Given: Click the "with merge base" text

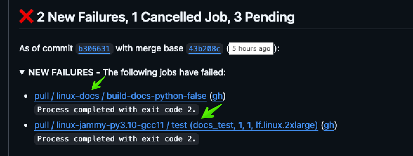Looking at the screenshot, I should click(x=149, y=49).
